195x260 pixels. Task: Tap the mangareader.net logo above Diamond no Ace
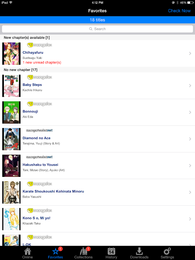pyautogui.click(x=39, y=131)
